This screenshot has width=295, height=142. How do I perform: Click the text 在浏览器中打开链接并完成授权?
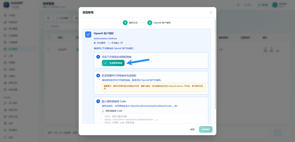[x=119, y=75]
